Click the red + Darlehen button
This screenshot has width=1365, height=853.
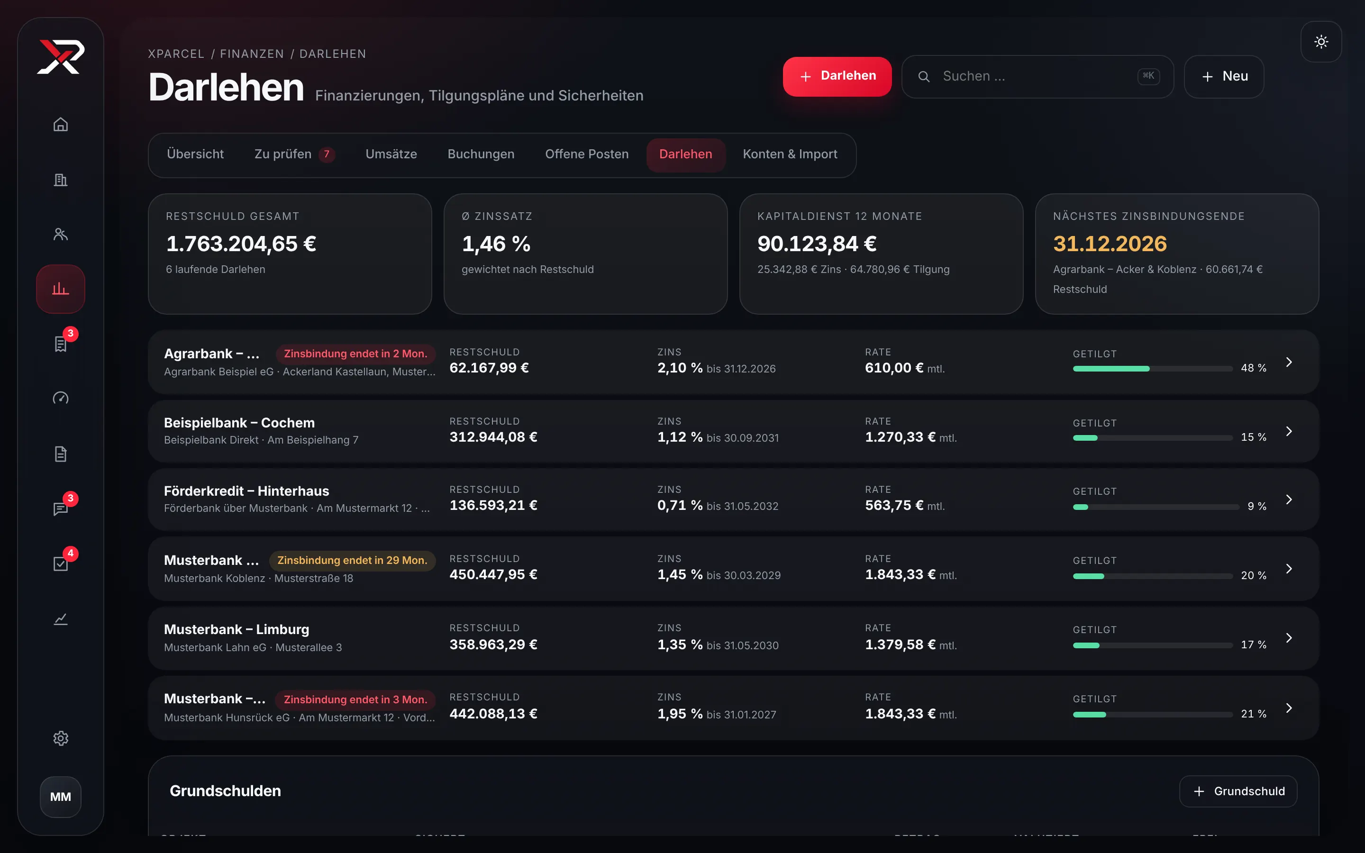[x=837, y=76]
